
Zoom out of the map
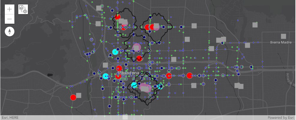tap(10, 19)
